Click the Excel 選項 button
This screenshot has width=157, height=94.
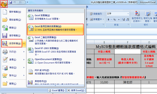tap(57, 91)
